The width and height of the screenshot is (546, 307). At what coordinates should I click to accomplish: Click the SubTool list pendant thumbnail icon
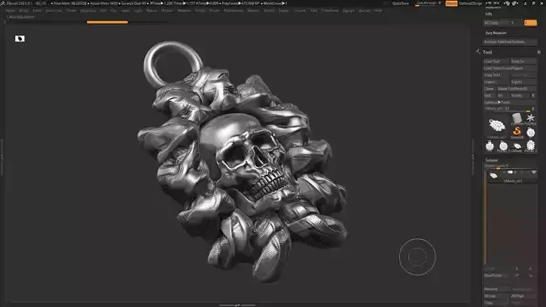pyautogui.click(x=493, y=175)
